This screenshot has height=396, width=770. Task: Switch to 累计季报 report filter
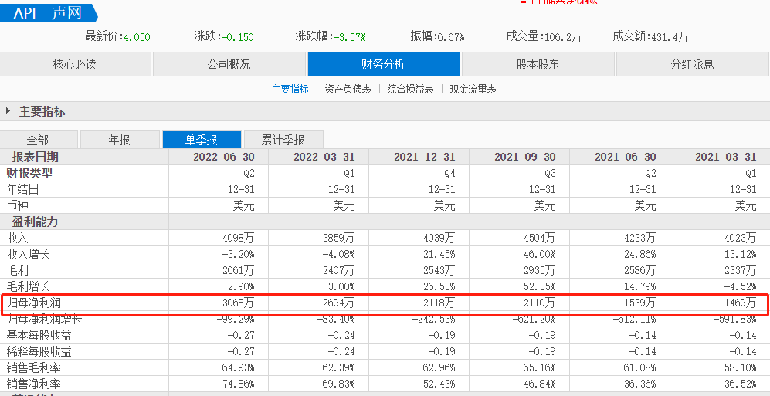[x=283, y=140]
